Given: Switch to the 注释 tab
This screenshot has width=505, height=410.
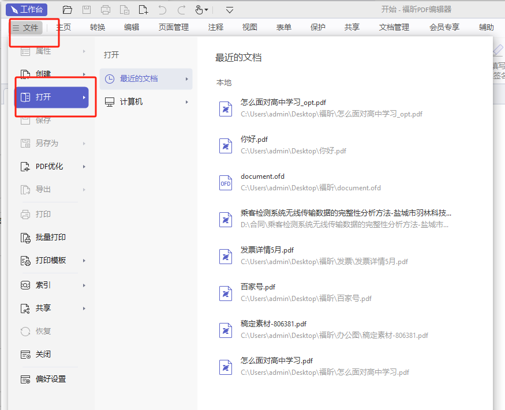Looking at the screenshot, I should click(215, 27).
